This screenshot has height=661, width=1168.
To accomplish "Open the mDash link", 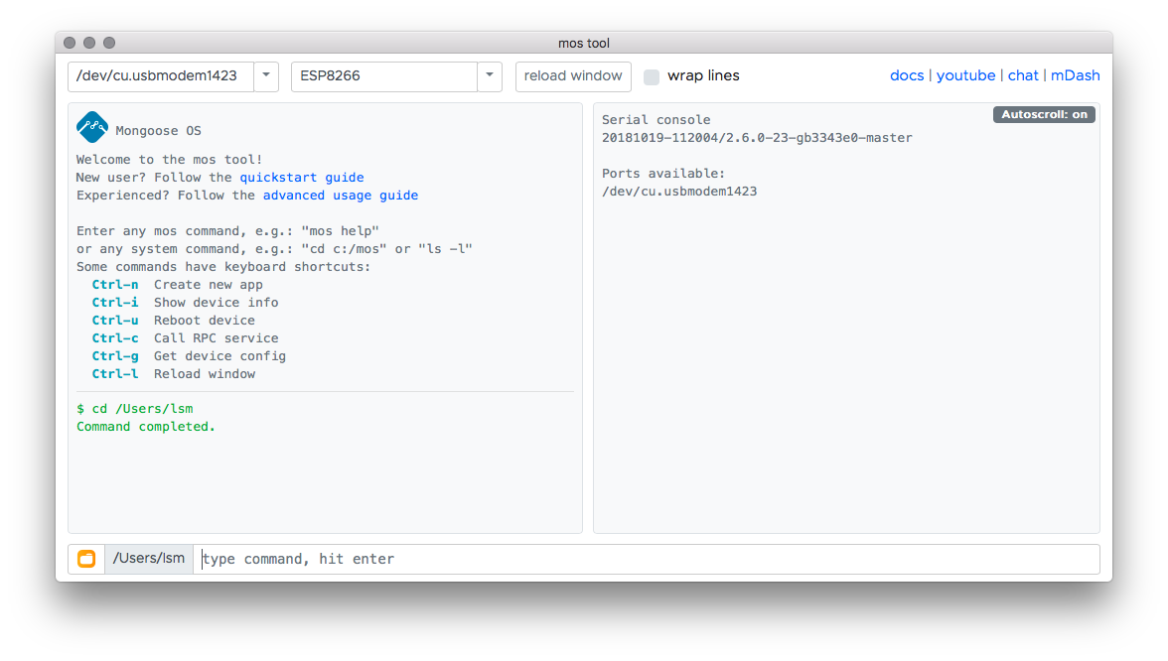I will (1075, 75).
